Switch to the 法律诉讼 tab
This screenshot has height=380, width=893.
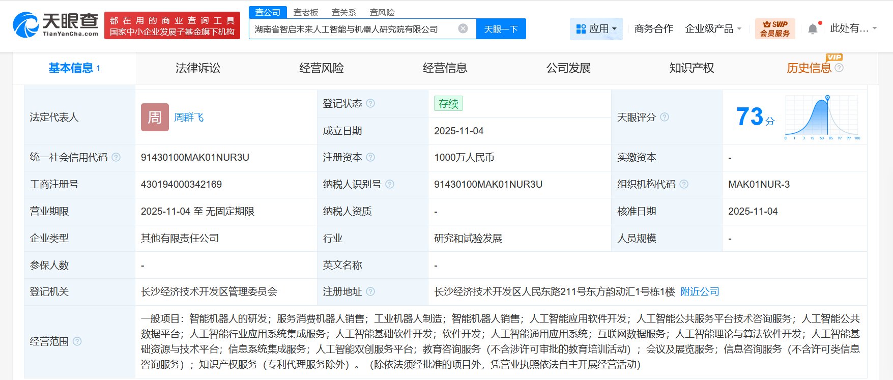point(198,68)
